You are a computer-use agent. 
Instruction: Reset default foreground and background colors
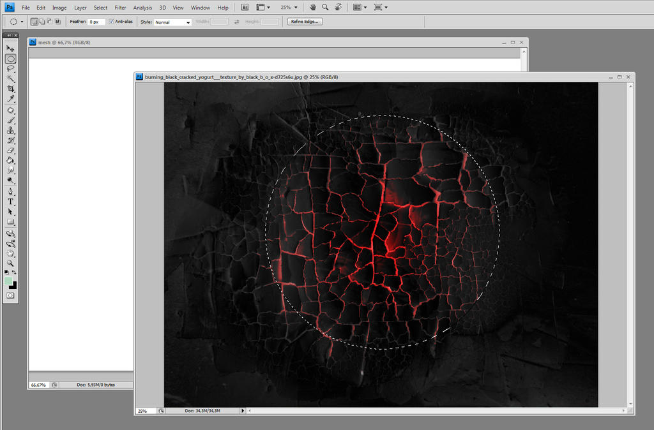[x=6, y=272]
